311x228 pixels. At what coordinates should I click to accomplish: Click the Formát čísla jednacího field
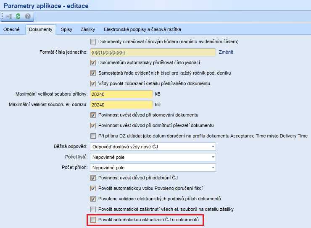tap(153, 52)
